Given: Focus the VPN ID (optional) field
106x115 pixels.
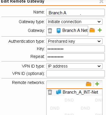Looking at the screenshot, I should point(76,74).
